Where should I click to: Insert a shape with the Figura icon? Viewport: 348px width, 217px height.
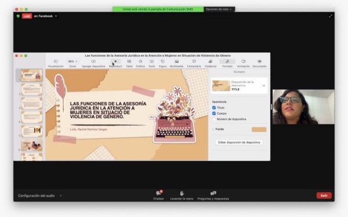(x=162, y=61)
